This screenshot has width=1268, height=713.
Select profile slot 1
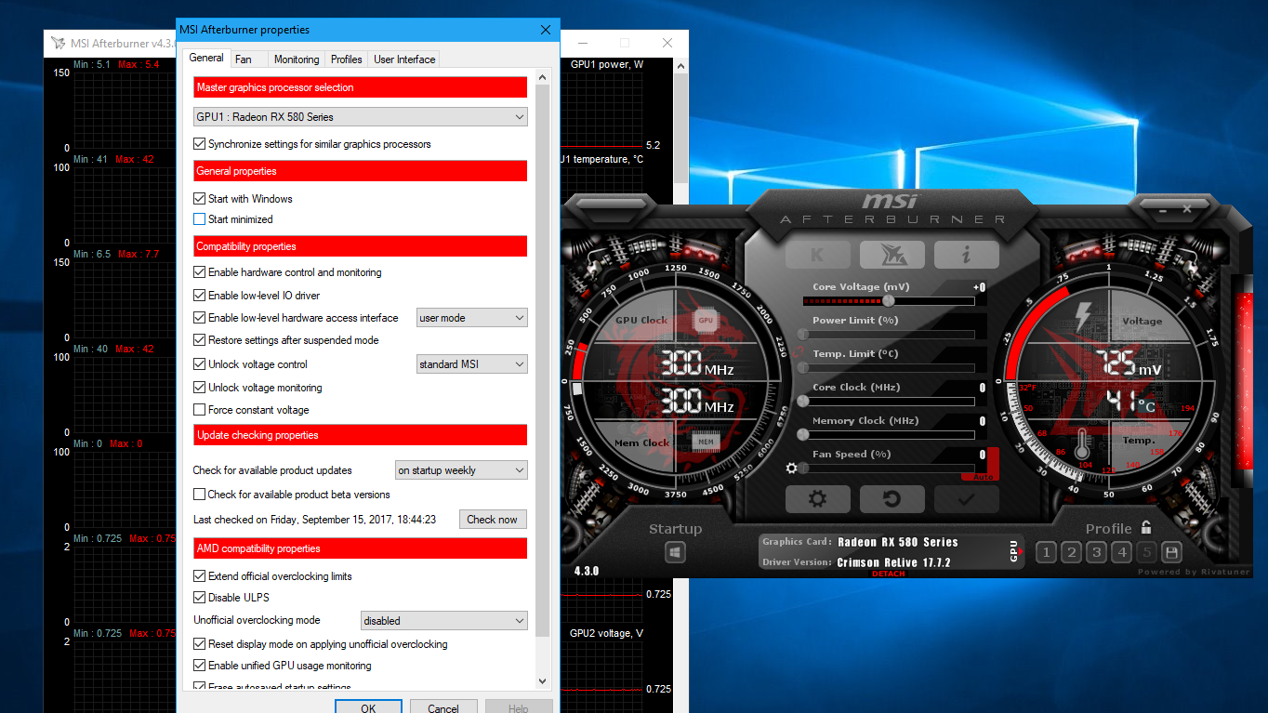click(x=1046, y=553)
